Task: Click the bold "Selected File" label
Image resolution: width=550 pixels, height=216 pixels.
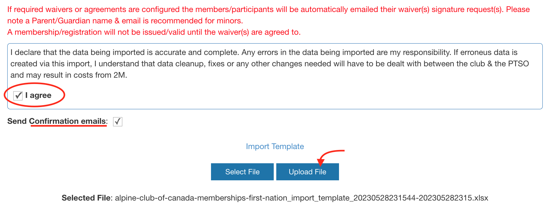Action: click(x=86, y=198)
